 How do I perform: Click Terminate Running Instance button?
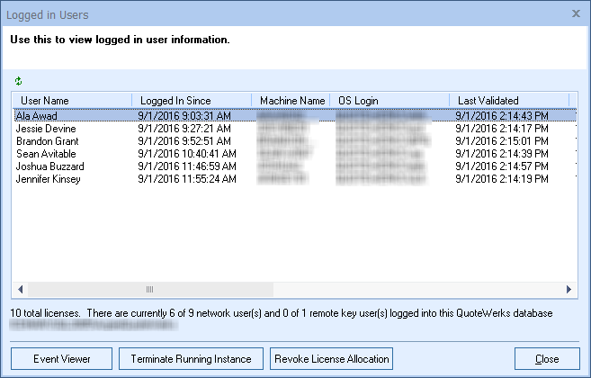192,358
